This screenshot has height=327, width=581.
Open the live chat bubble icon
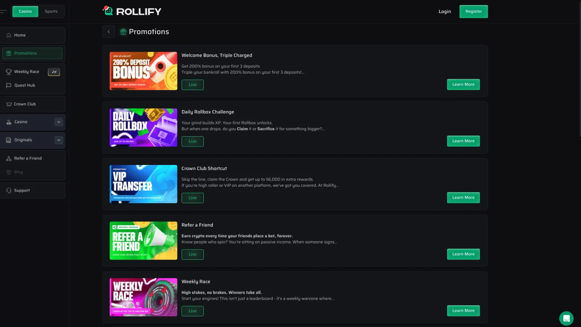[x=566, y=319]
